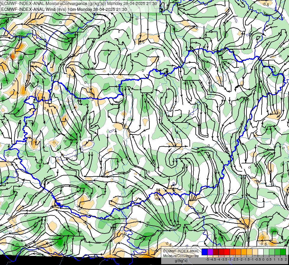The height and width of the screenshot is (265, 289).
Task: Click the legend tick value '-5'
Action: (x=207, y=259)
